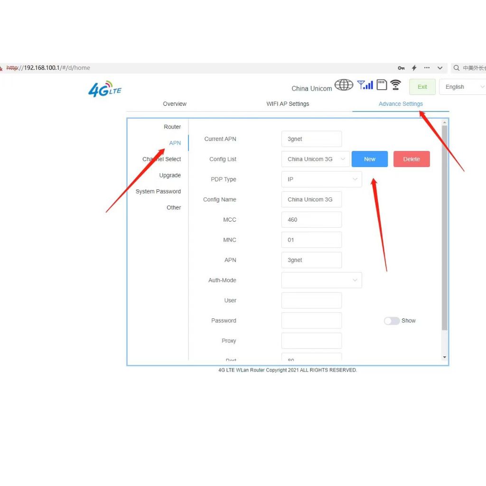This screenshot has width=486, height=486.
Task: Select System Password in side menu
Action: click(158, 191)
